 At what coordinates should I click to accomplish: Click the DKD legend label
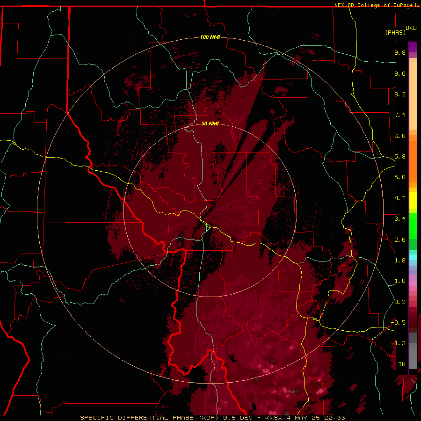[411, 28]
